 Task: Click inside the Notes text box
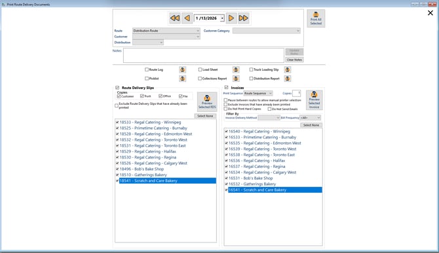click(204, 55)
